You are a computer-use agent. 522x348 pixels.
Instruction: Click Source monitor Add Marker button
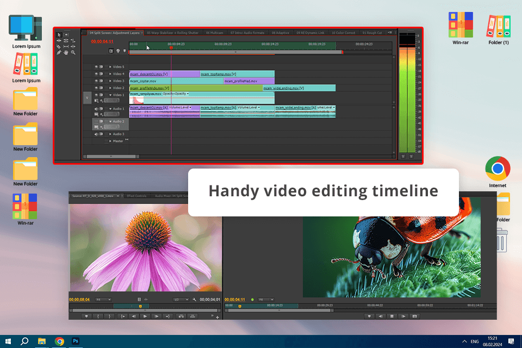tap(86, 316)
